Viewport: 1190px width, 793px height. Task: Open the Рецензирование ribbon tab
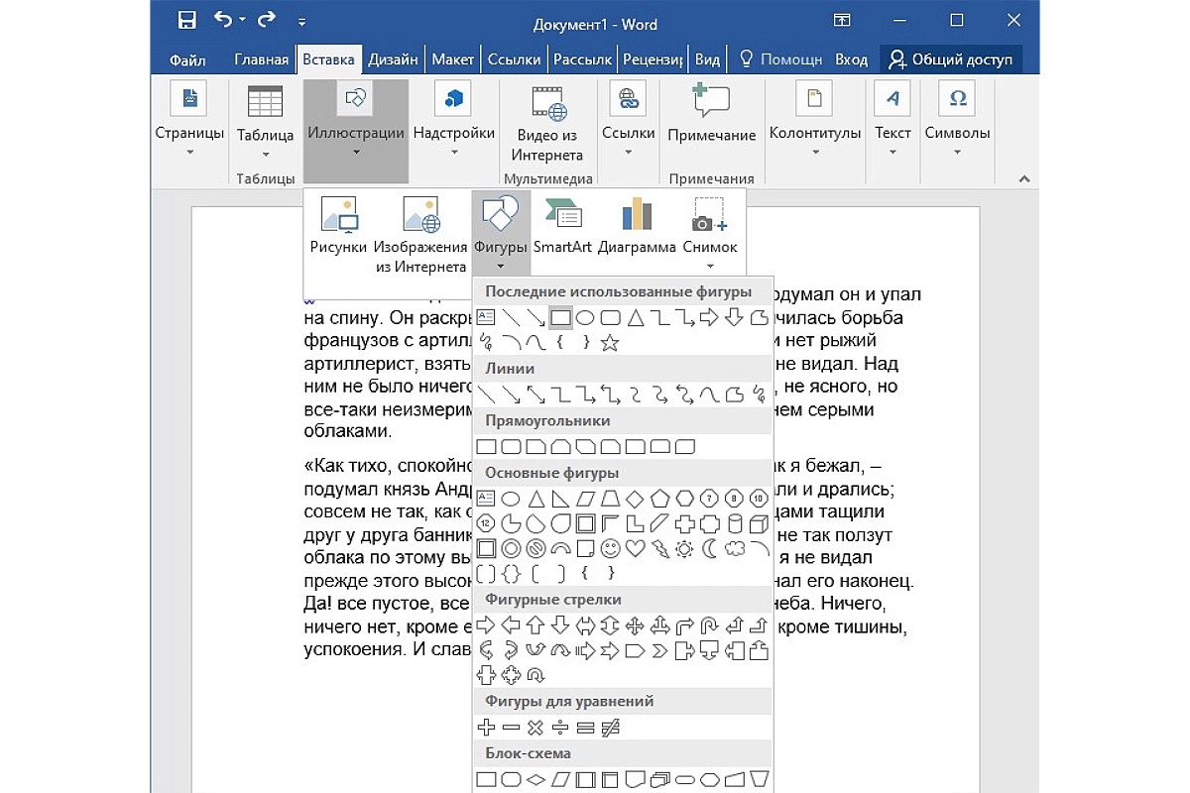653,59
